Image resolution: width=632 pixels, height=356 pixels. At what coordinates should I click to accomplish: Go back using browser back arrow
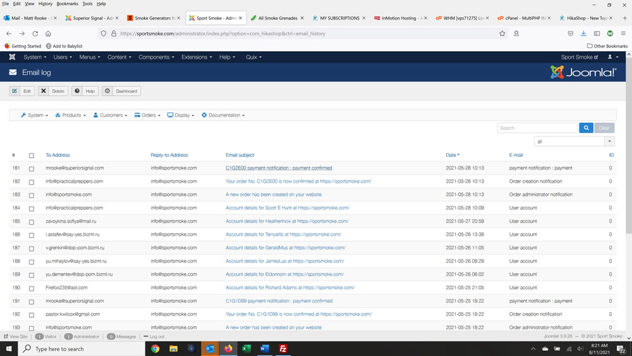click(9, 34)
